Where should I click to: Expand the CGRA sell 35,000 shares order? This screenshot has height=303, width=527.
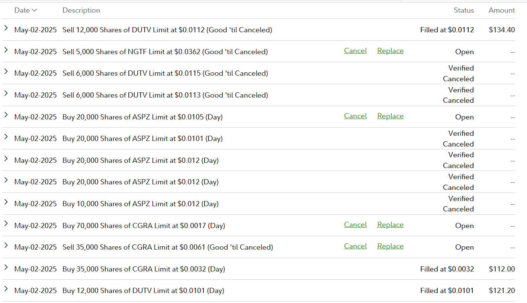tap(6, 246)
